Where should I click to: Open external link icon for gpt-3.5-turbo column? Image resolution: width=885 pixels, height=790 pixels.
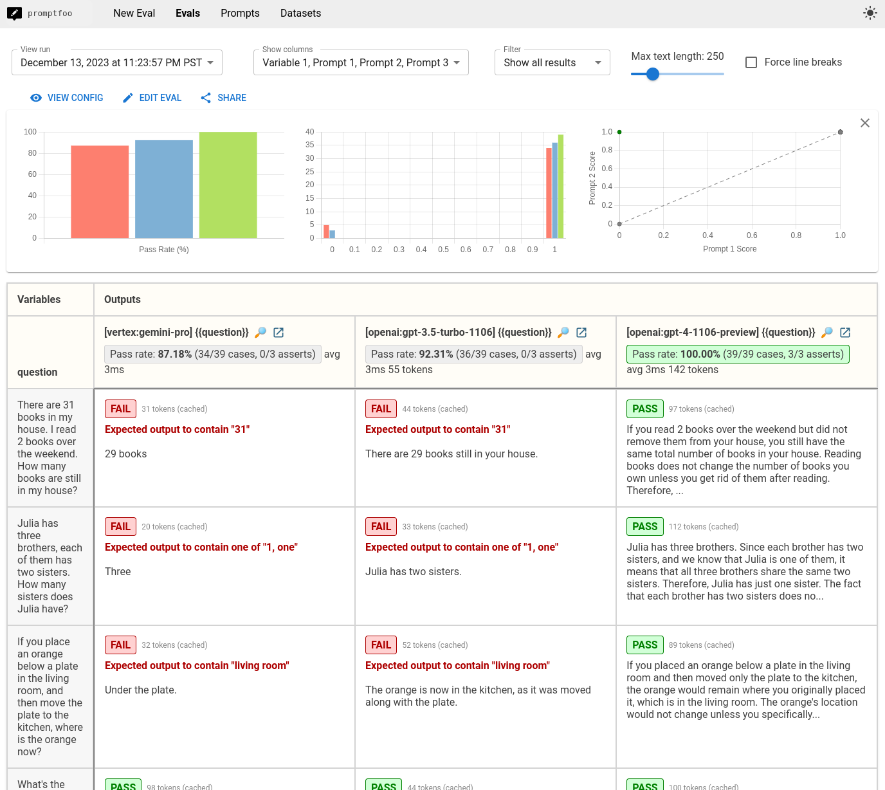(x=581, y=333)
